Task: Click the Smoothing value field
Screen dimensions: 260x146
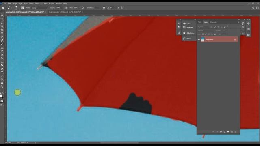Action: [97, 8]
